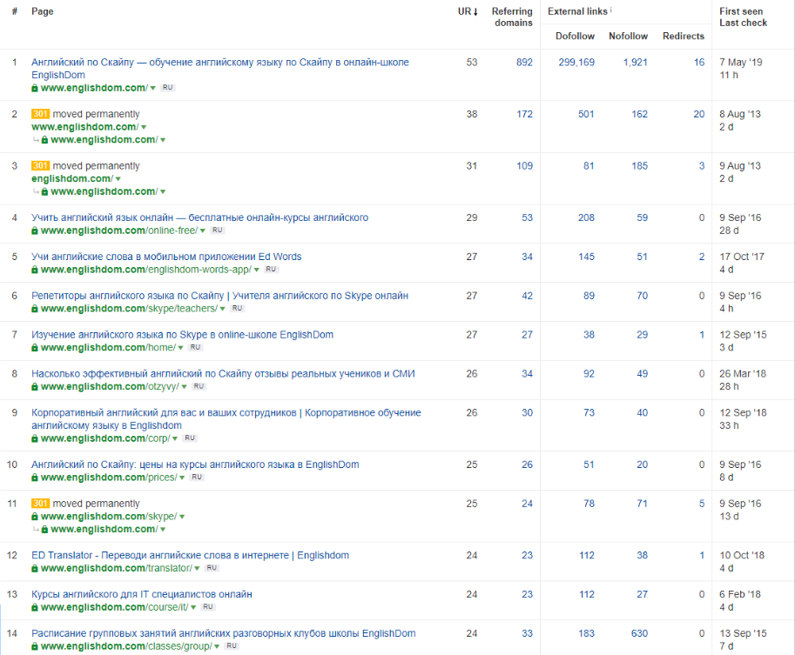Open the caret menu beside the prices URL
The image size is (795, 655).
click(x=182, y=478)
